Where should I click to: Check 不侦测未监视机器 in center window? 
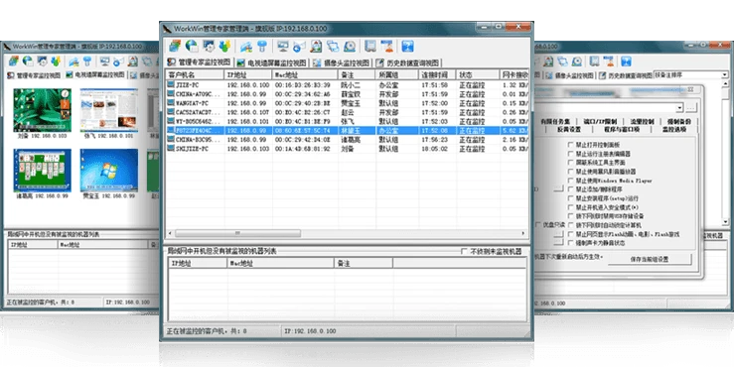[464, 252]
